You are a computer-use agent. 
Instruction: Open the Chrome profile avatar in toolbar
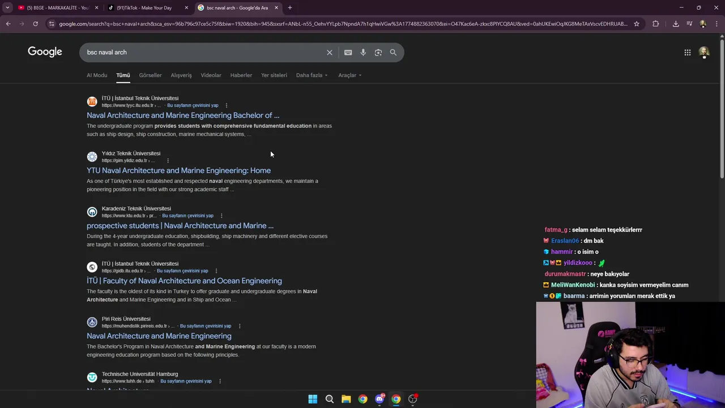click(x=703, y=24)
